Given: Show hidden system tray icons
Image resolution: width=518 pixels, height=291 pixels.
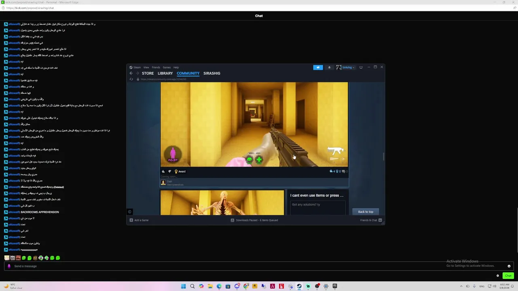Looking at the screenshot, I should pyautogui.click(x=461, y=286).
